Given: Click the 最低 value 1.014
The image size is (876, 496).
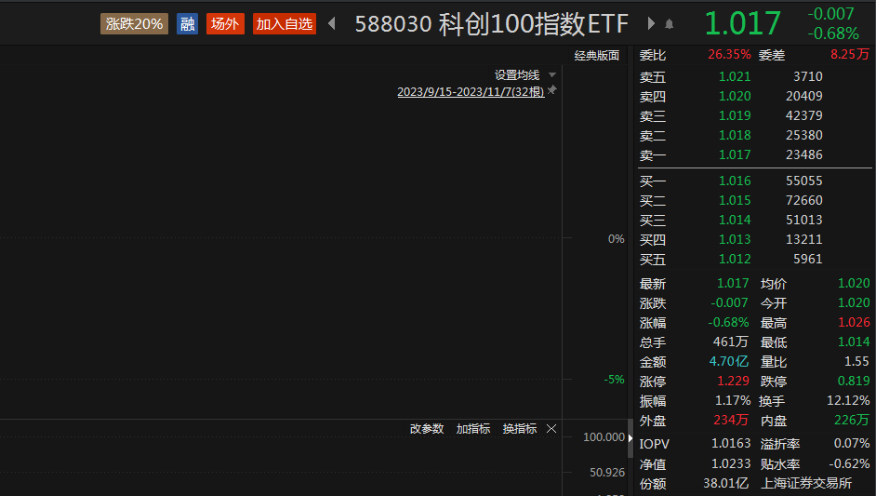Looking at the screenshot, I should coord(854,342).
